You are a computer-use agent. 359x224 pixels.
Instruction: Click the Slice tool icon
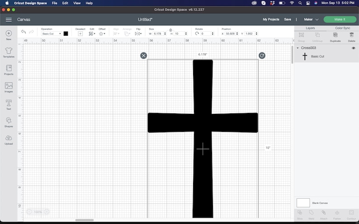pyautogui.click(x=300, y=213)
